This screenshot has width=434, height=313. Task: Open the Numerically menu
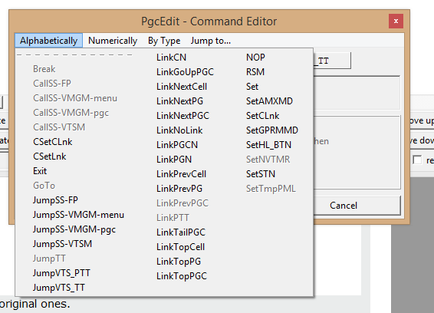click(x=113, y=41)
